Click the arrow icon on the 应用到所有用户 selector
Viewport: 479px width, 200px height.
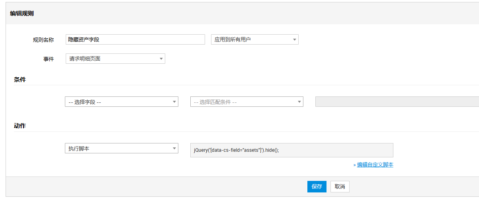click(294, 39)
